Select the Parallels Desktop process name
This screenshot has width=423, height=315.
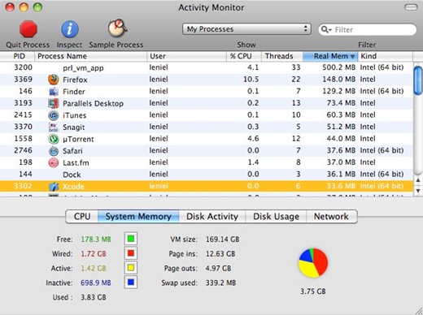pyautogui.click(x=93, y=103)
